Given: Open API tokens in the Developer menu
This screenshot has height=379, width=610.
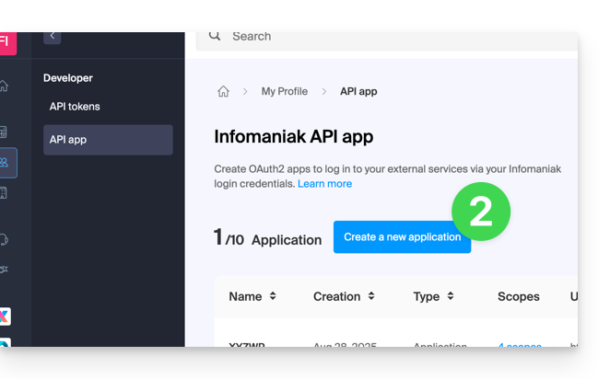Looking at the screenshot, I should coord(75,107).
